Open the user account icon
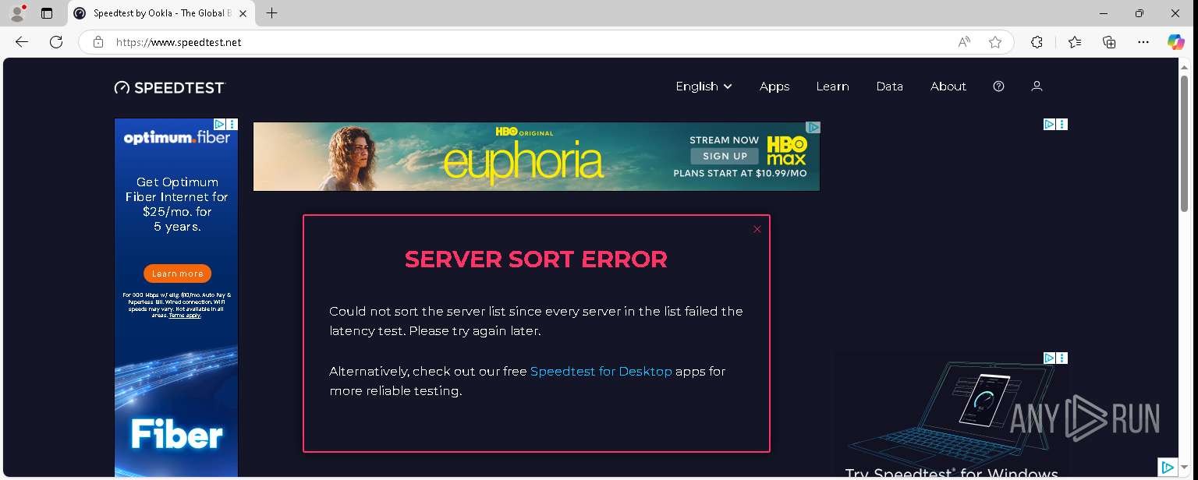 [x=1037, y=86]
